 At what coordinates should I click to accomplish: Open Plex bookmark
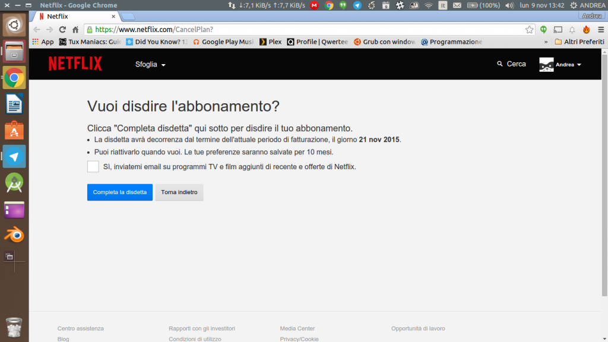pyautogui.click(x=271, y=42)
